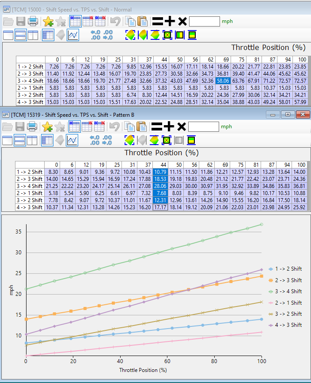Print the Pattern B shift speed table

coord(32,127)
